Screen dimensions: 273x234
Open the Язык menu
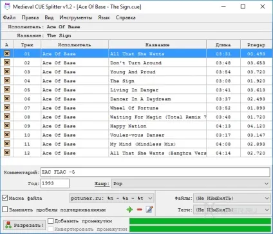[104, 17]
